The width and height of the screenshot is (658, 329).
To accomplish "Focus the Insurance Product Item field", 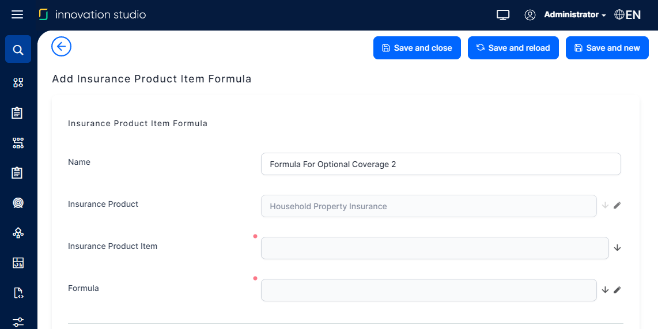I will pyautogui.click(x=434, y=248).
